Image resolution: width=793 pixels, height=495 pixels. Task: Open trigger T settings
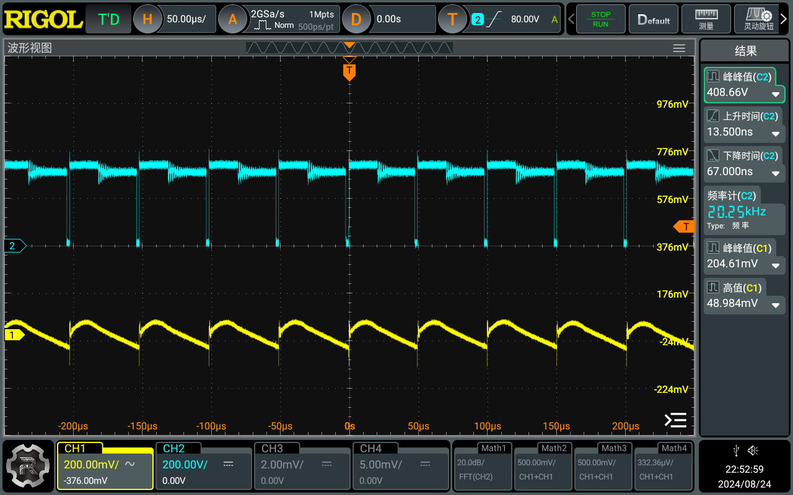click(x=452, y=19)
